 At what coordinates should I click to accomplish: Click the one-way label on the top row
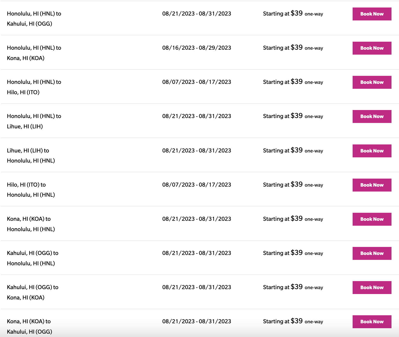[314, 14]
